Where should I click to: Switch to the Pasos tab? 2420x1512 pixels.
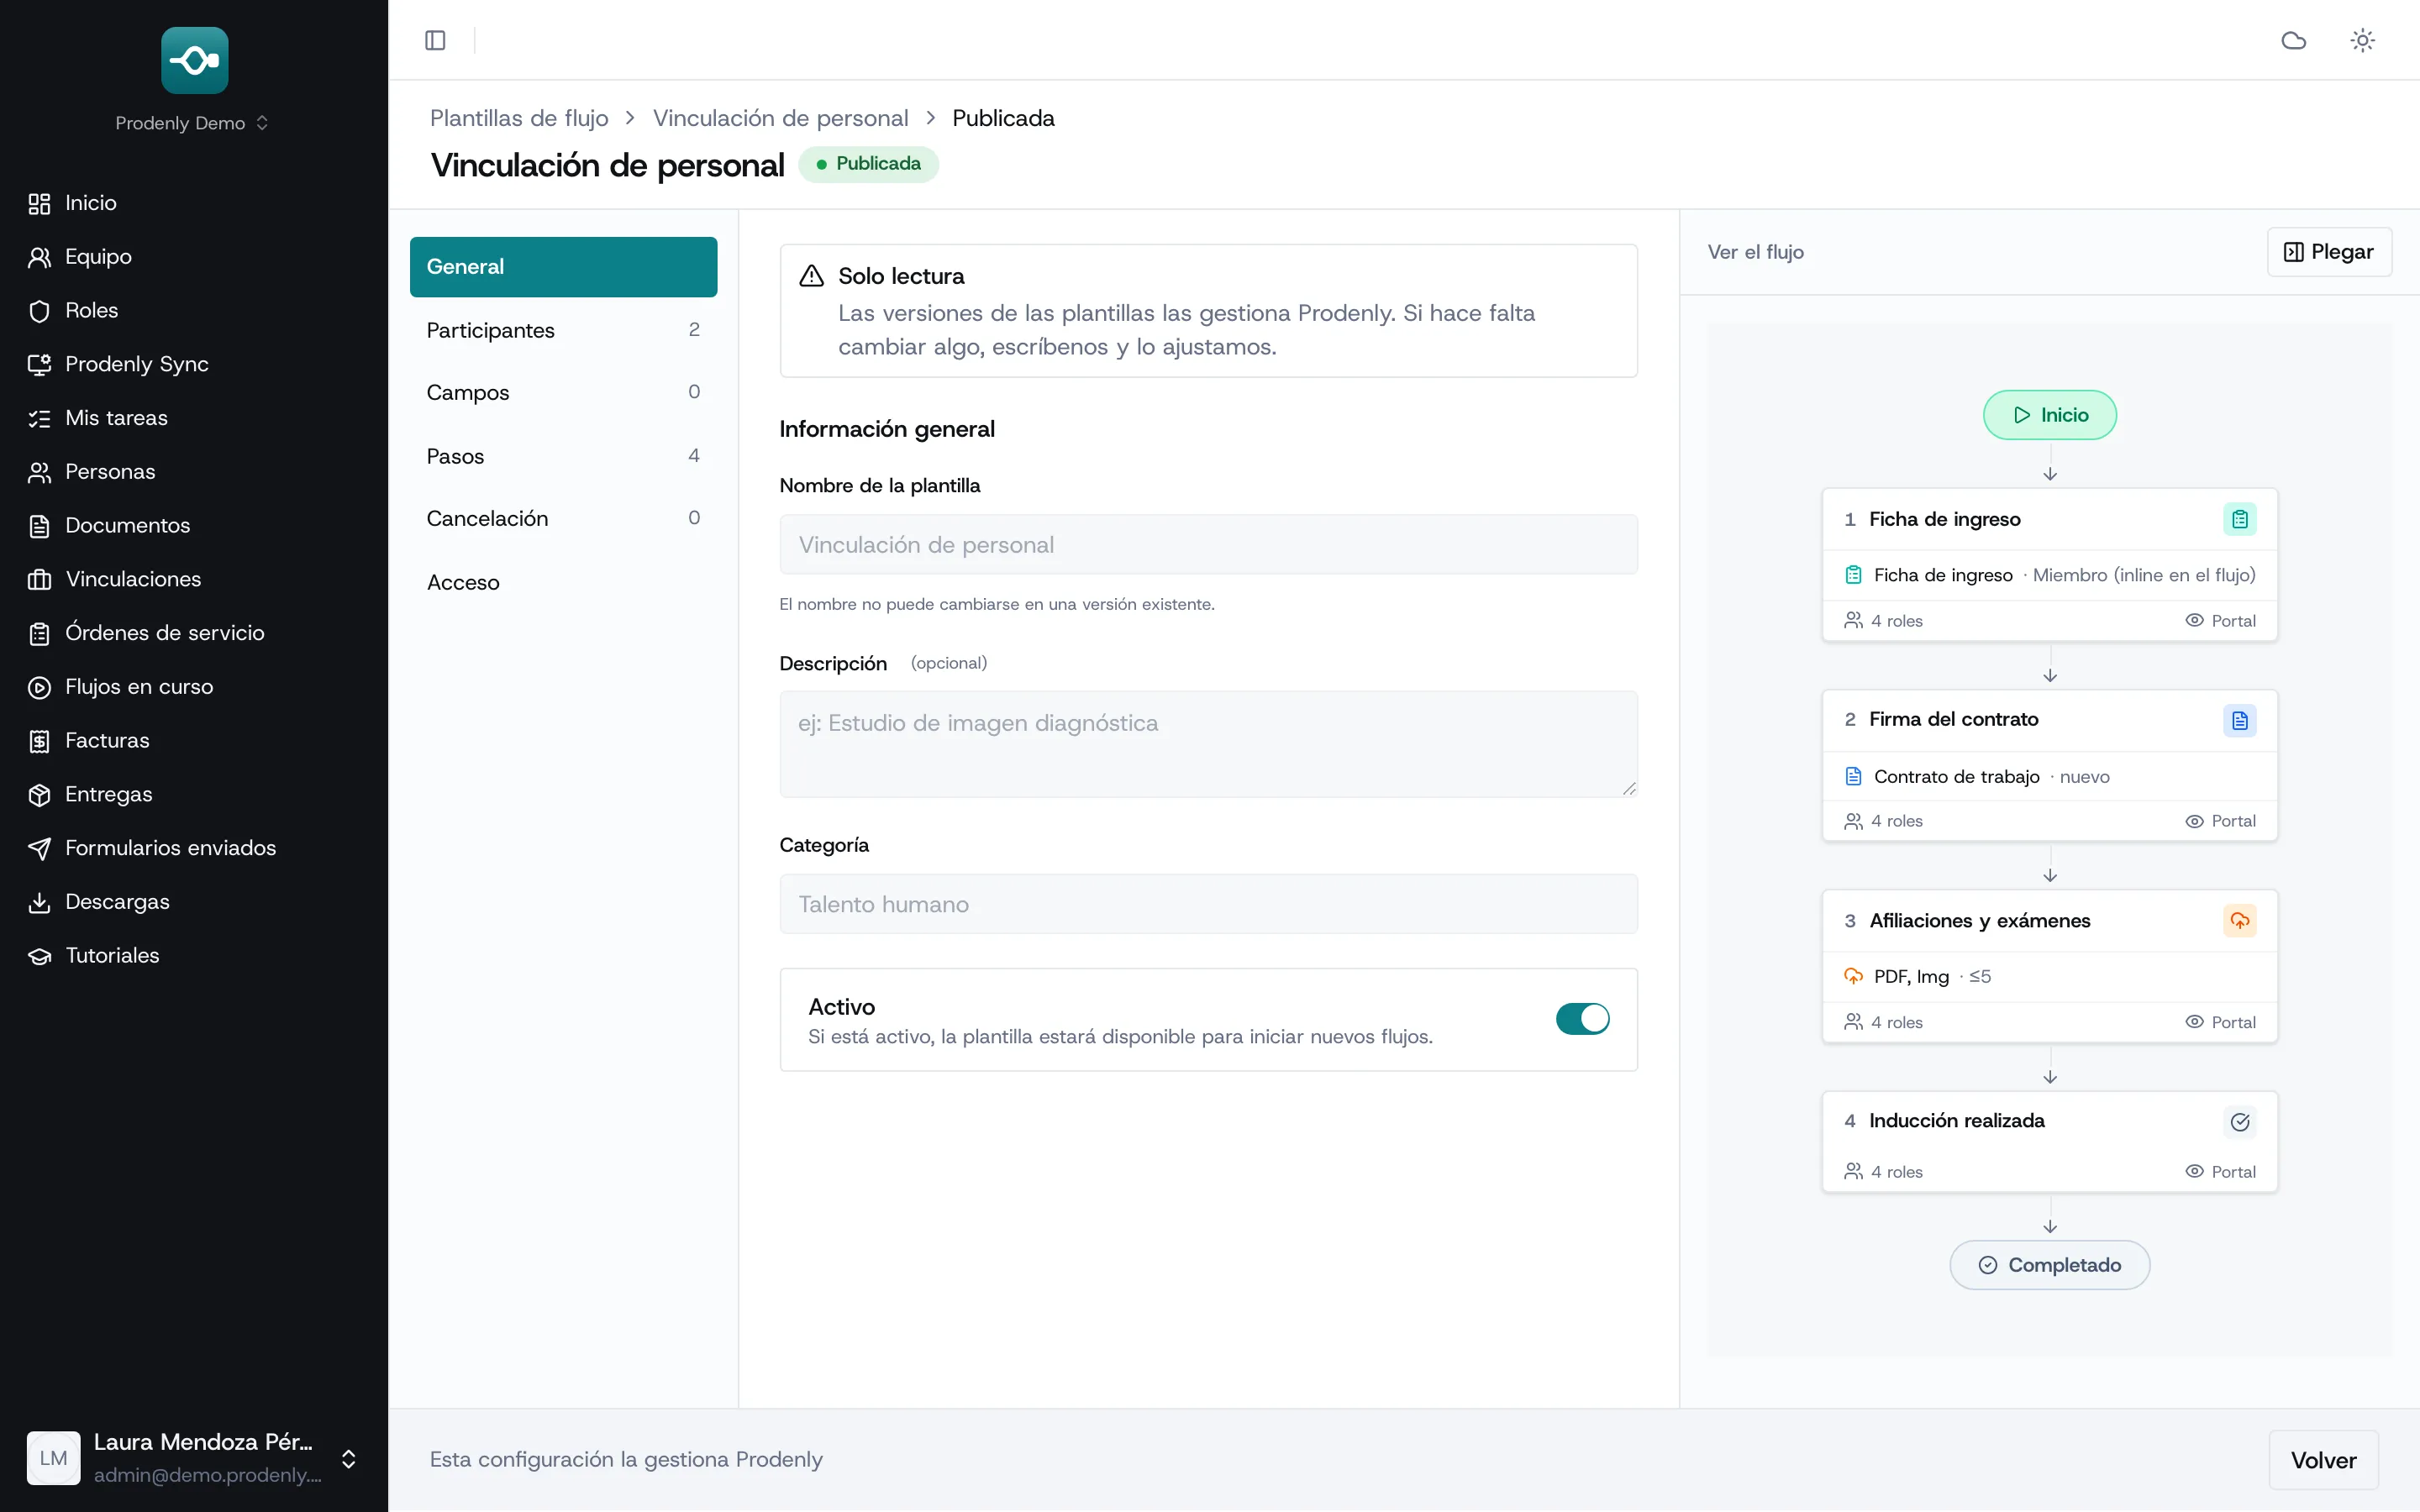[563, 456]
